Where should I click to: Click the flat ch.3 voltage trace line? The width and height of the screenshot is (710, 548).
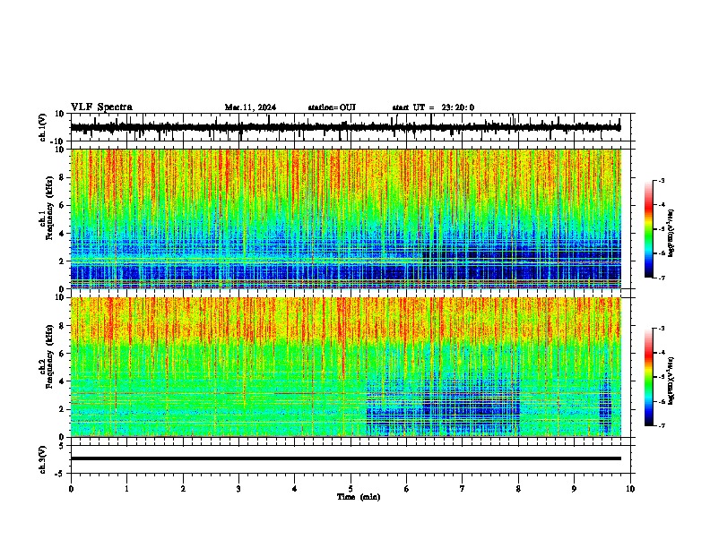[x=345, y=458]
